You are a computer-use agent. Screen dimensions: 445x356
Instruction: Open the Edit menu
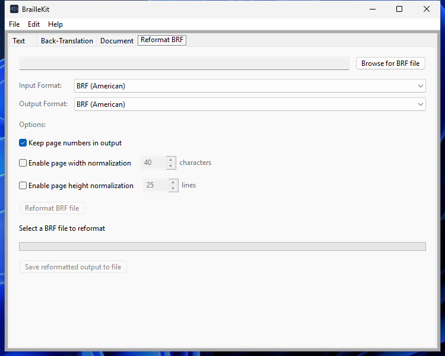(34, 24)
